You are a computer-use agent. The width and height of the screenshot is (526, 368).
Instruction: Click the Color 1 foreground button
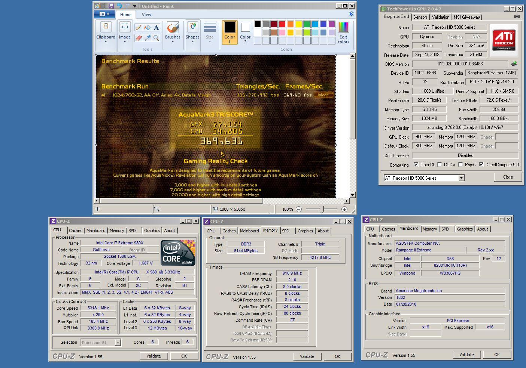coord(229,33)
